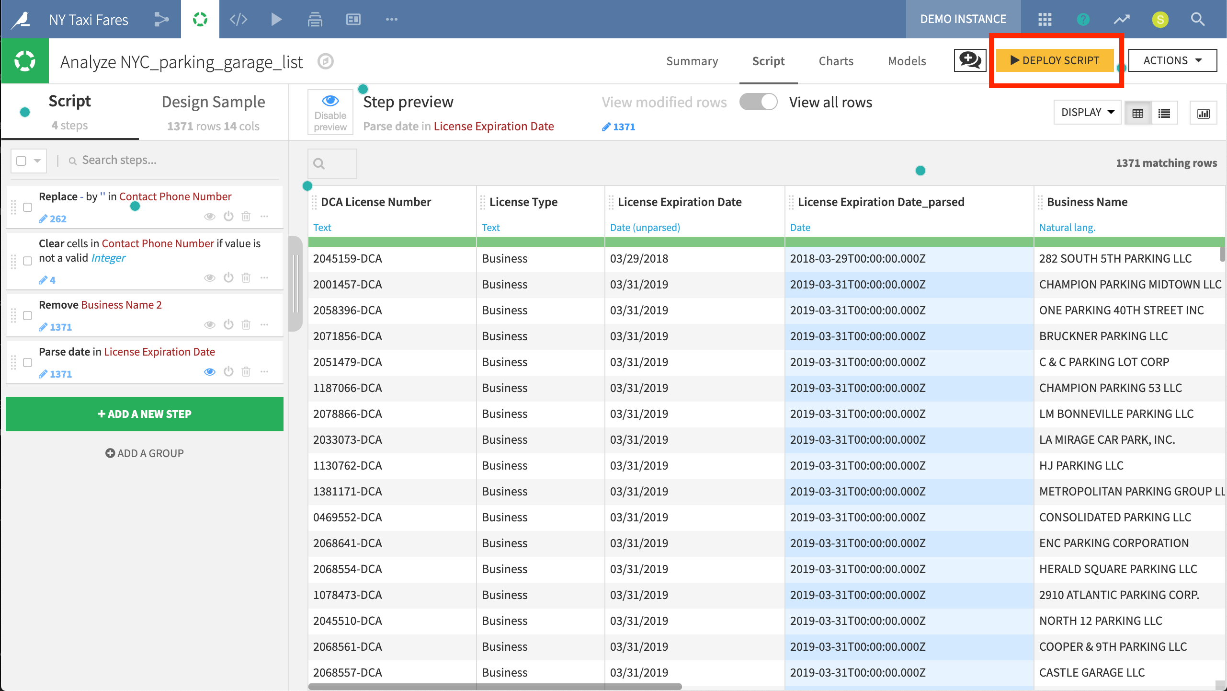Preview the Replace step with eye icon

click(x=210, y=217)
